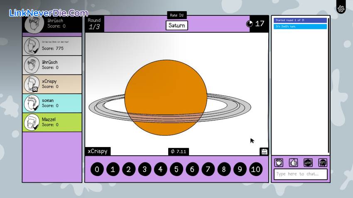Click the "Type here to chat" field

click(x=300, y=174)
